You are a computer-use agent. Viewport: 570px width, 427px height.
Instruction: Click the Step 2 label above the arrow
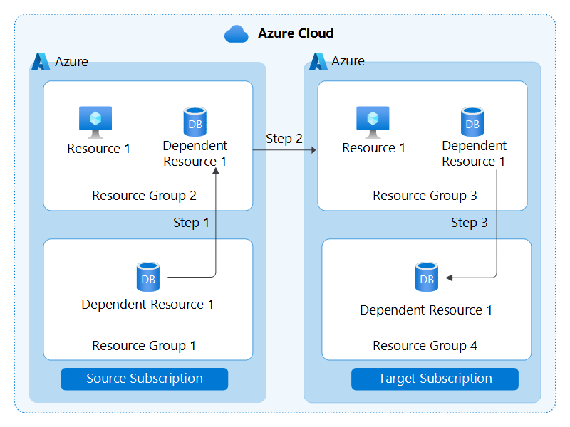(x=284, y=139)
